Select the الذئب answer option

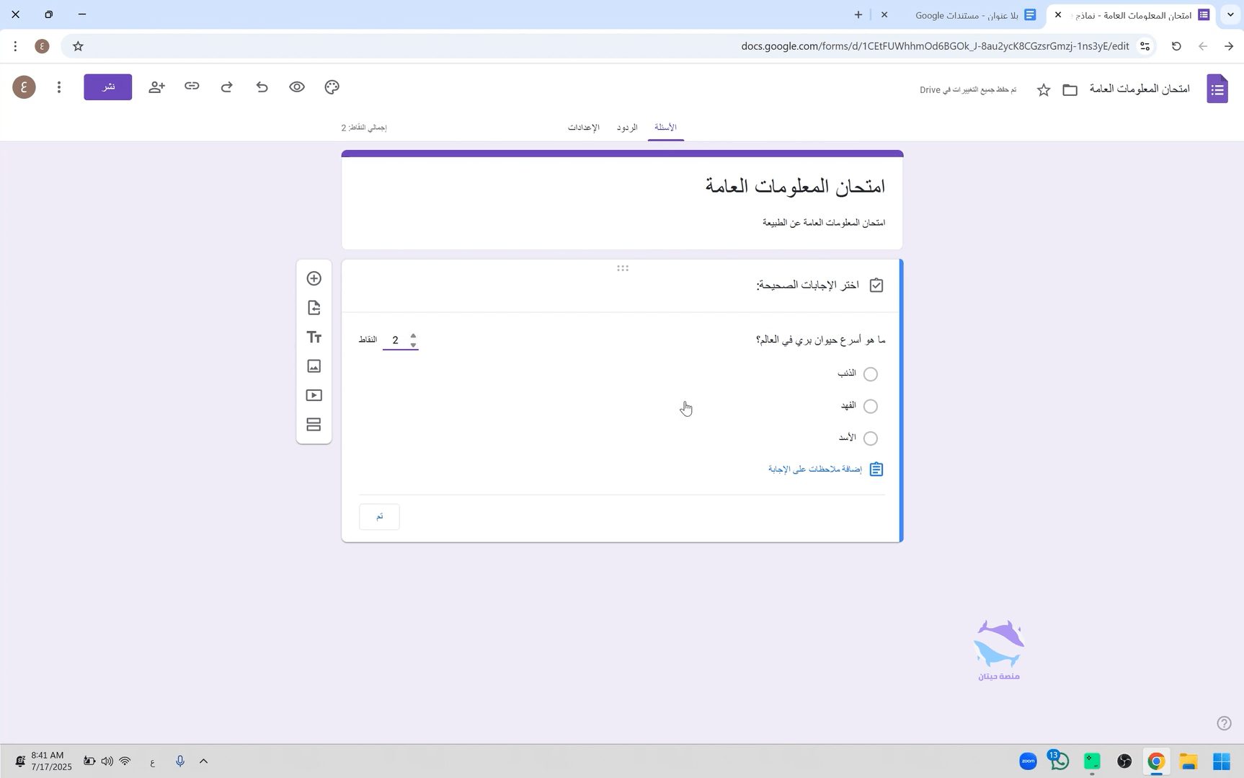coord(870,374)
